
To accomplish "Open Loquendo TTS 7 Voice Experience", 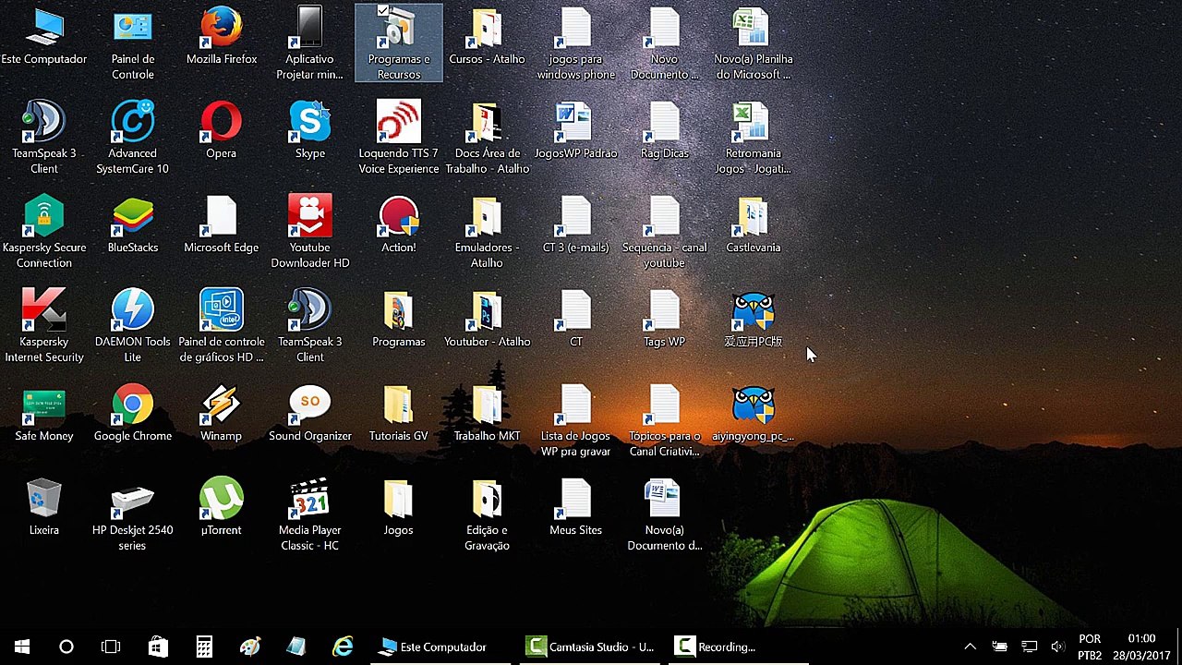I will coord(398,138).
